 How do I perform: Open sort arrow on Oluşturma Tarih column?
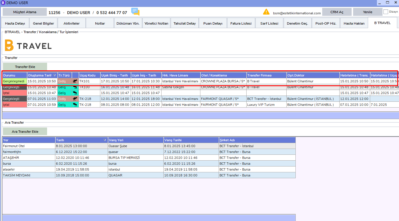(54, 75)
